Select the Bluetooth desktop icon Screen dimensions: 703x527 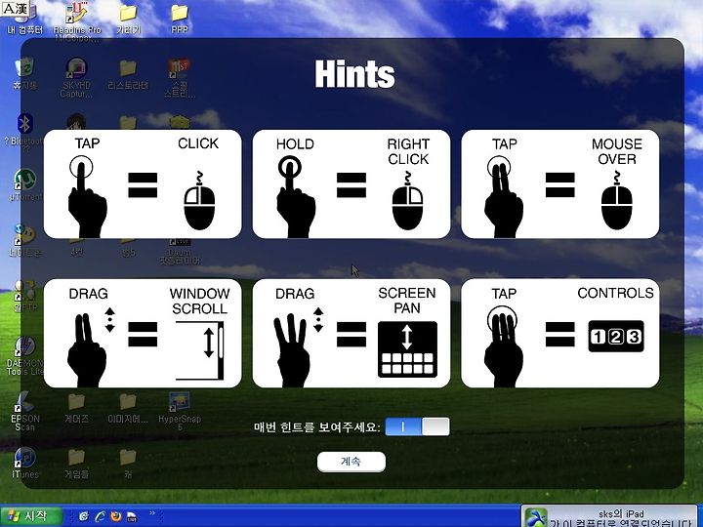point(24,130)
